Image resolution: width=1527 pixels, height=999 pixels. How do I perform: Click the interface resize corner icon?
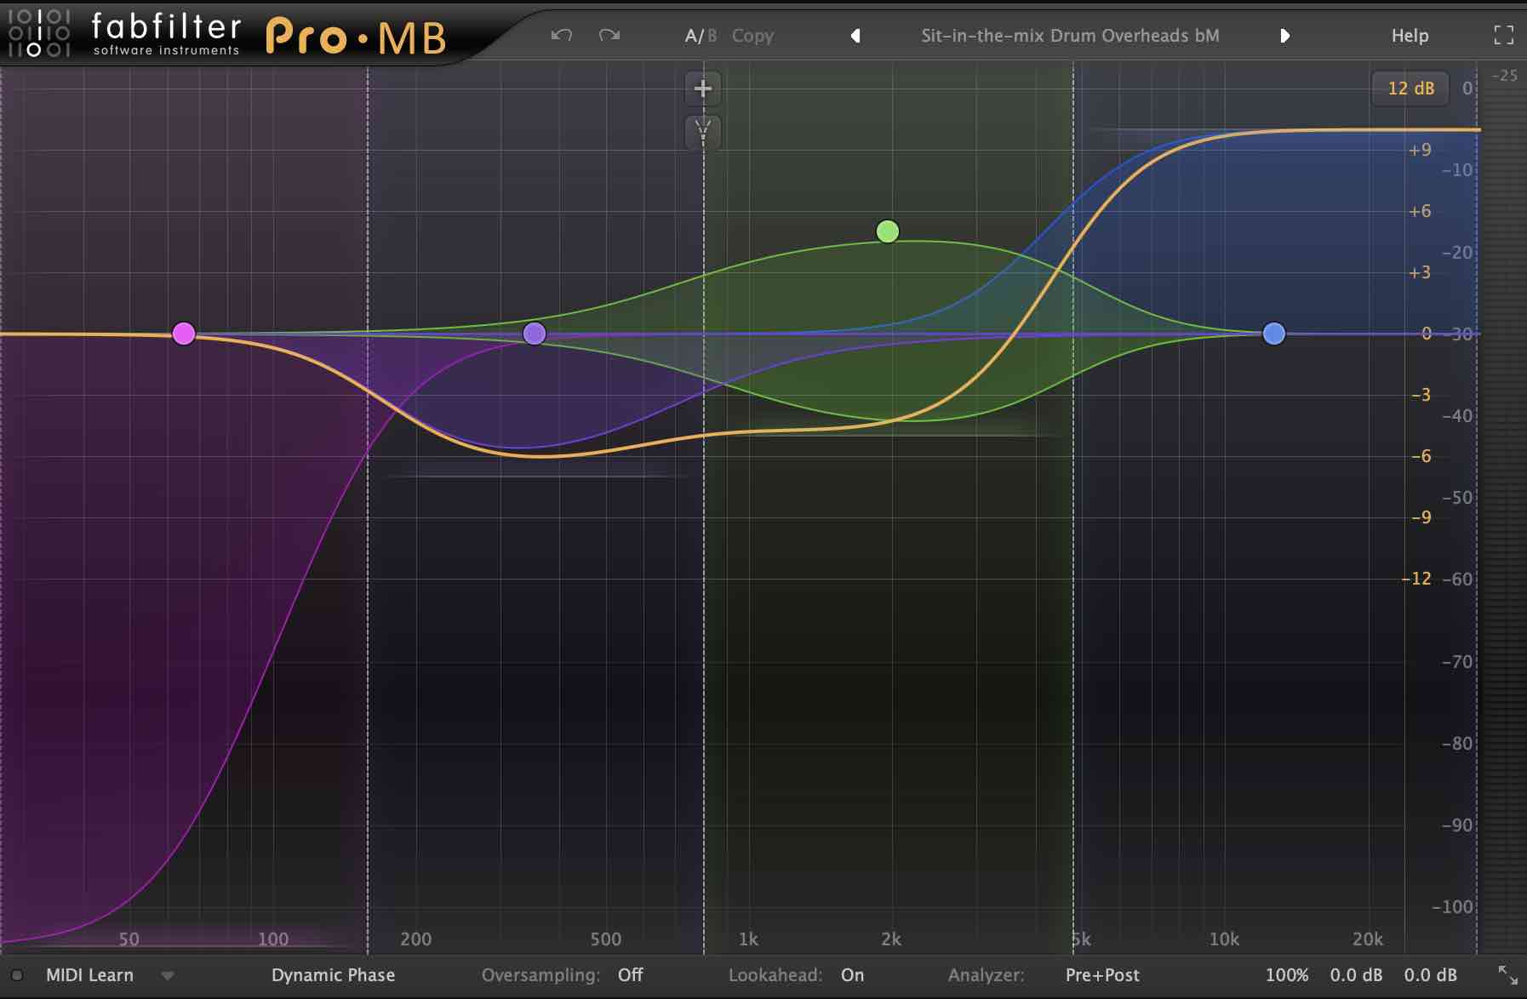(1508, 975)
